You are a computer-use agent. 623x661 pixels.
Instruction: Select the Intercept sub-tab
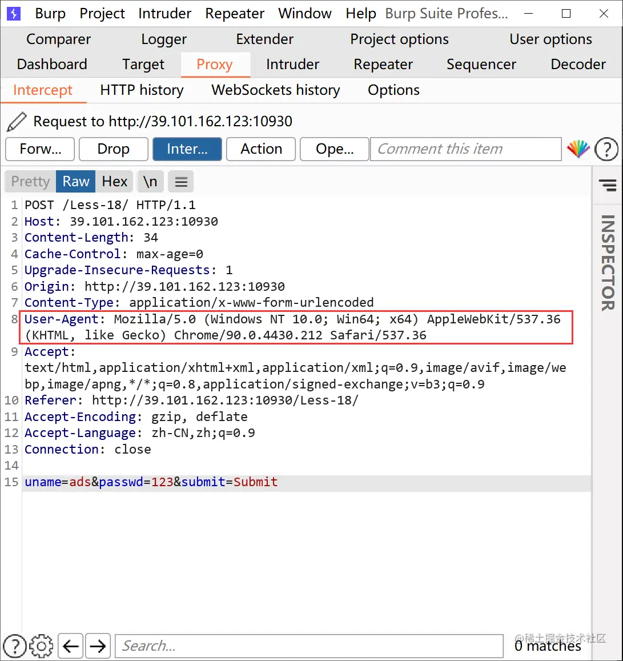point(43,90)
